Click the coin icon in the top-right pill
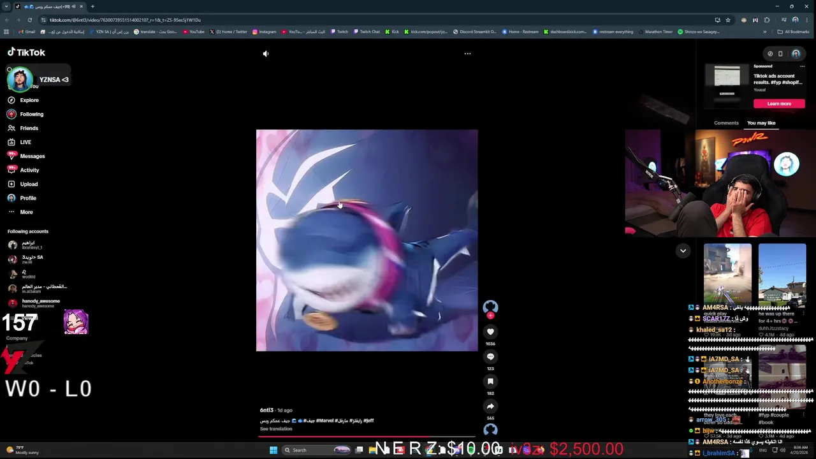Viewport: 816px width, 459px height. pos(770,54)
